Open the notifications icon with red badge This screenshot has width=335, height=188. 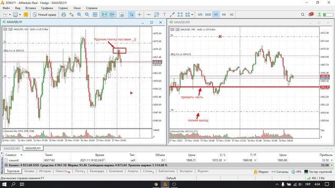[x=310, y=14]
